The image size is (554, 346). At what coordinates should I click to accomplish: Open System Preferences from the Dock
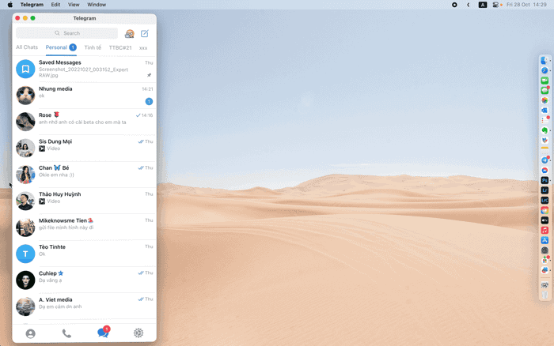(x=545, y=250)
